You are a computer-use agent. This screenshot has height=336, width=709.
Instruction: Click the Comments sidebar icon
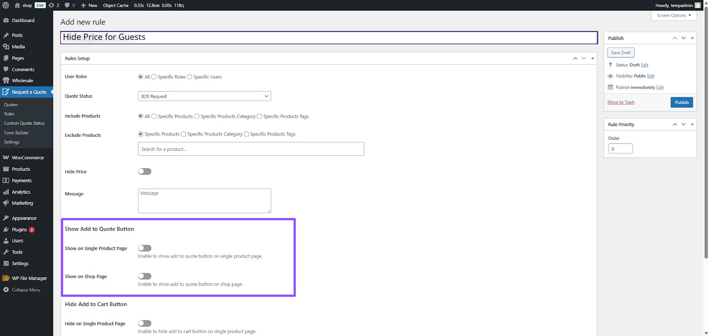tap(6, 70)
